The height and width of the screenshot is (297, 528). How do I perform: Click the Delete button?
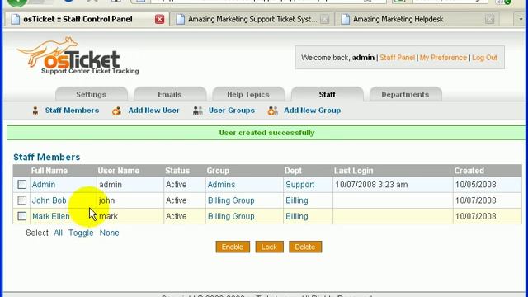click(305, 247)
